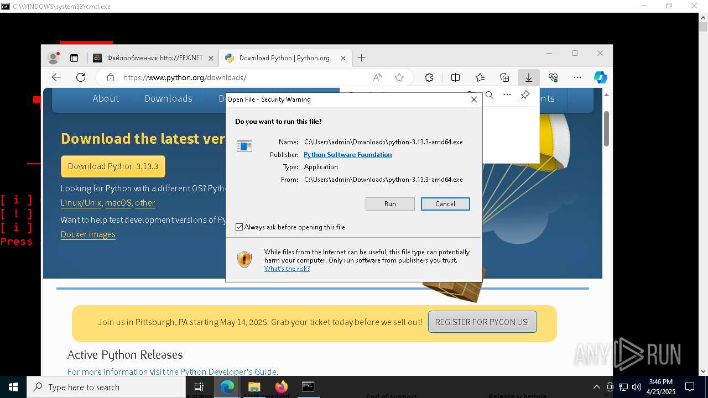Click the cmd window scrollbar down arrow
The width and height of the screenshot is (708, 398).
703,371
